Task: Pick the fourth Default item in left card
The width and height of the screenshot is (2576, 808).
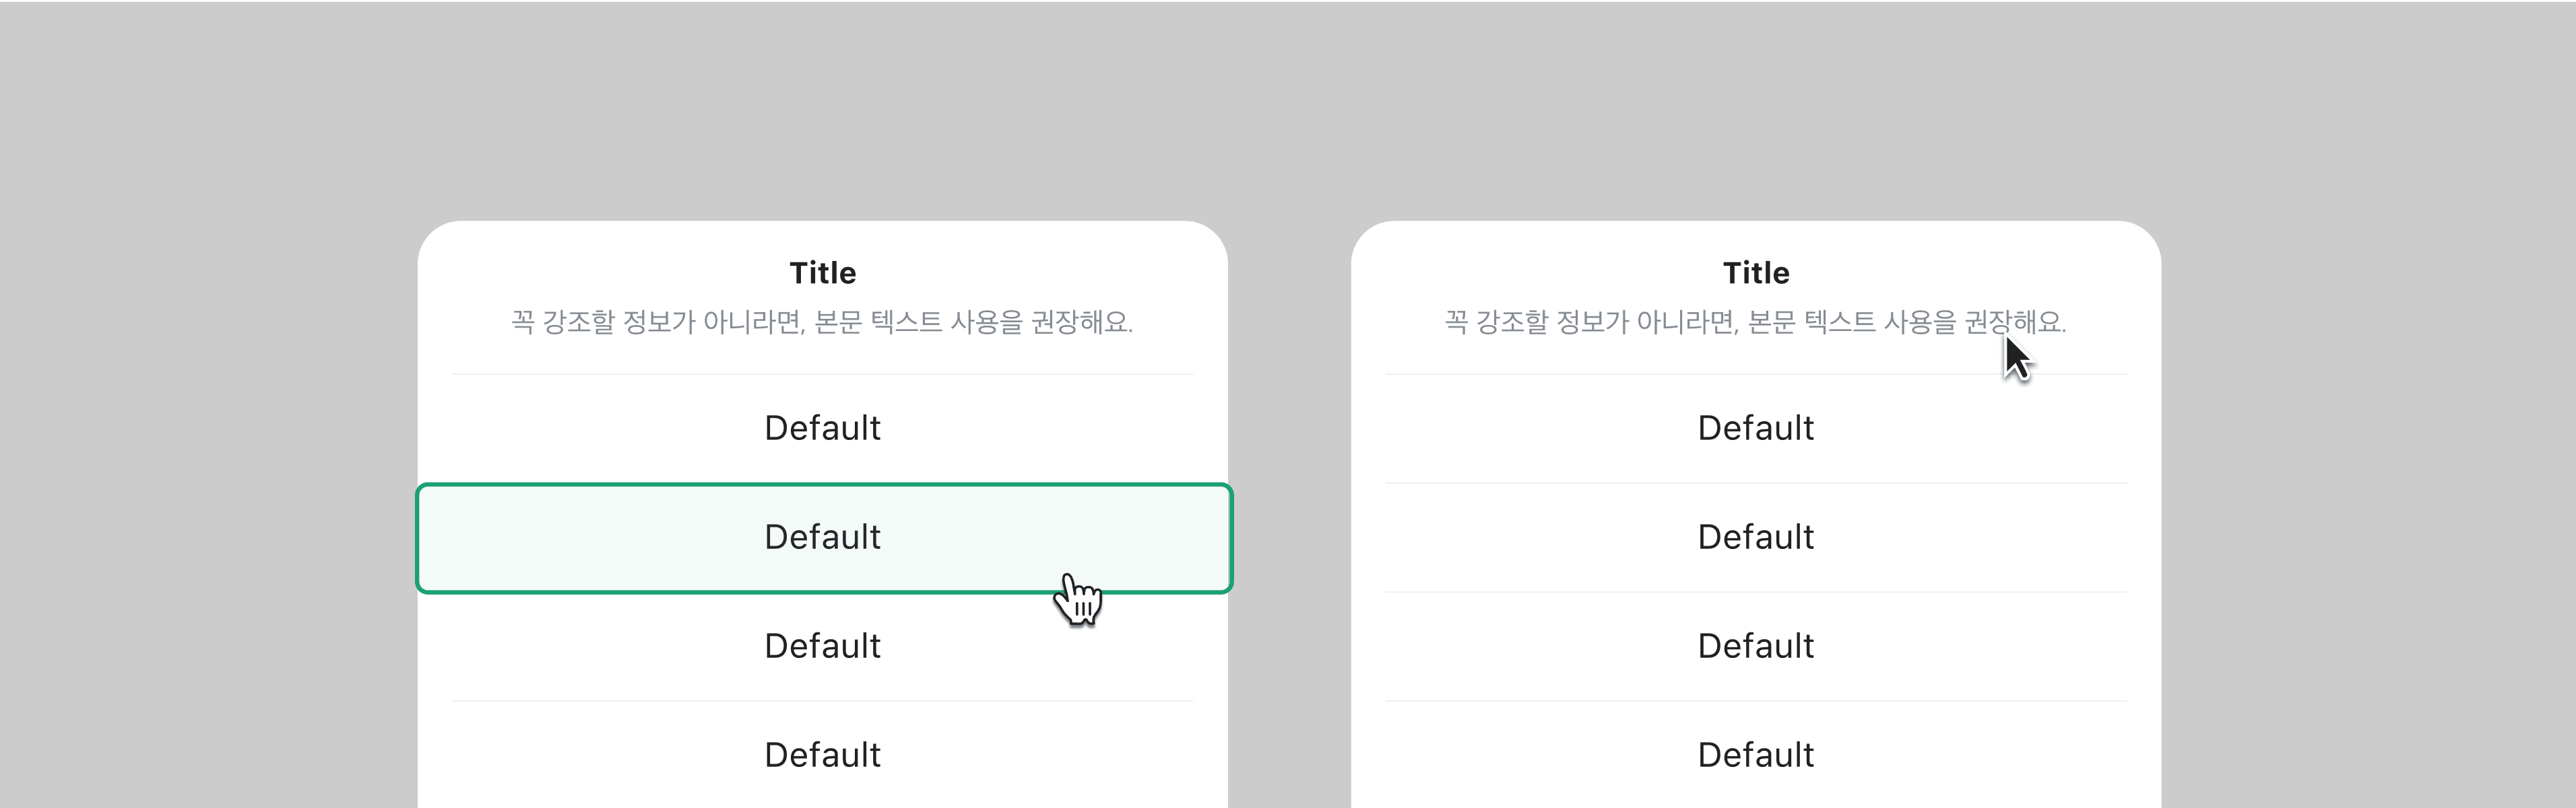Action: (822, 755)
